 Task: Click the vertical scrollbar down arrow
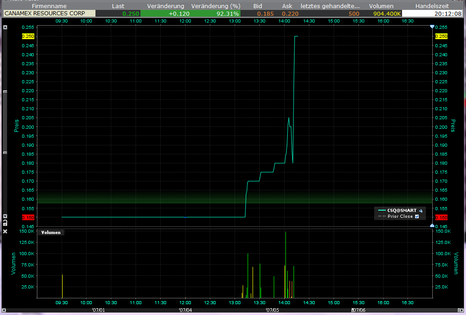pos(5,216)
